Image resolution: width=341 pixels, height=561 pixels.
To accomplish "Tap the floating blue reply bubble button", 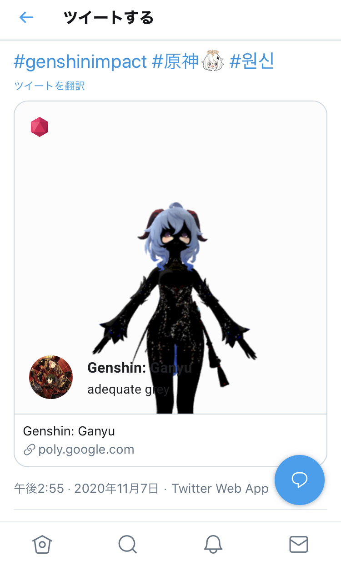I will 300,480.
